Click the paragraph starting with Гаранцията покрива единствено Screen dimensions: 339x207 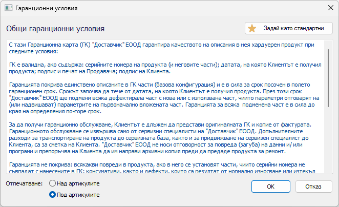pos(164,98)
